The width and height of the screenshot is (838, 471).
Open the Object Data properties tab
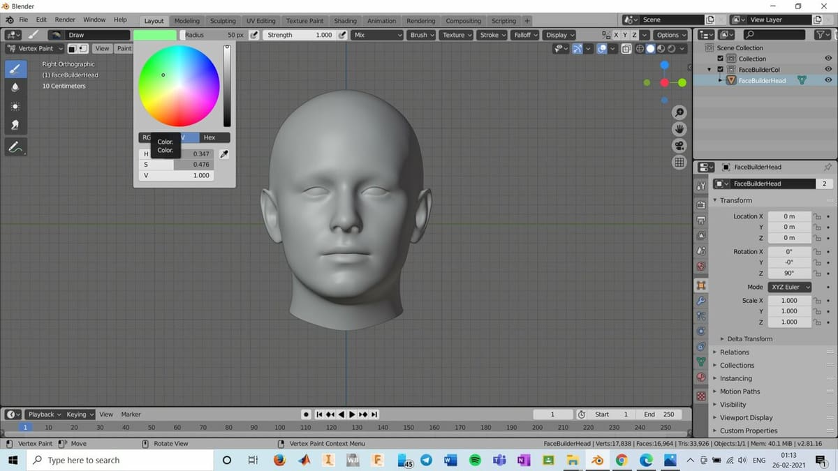coord(701,361)
